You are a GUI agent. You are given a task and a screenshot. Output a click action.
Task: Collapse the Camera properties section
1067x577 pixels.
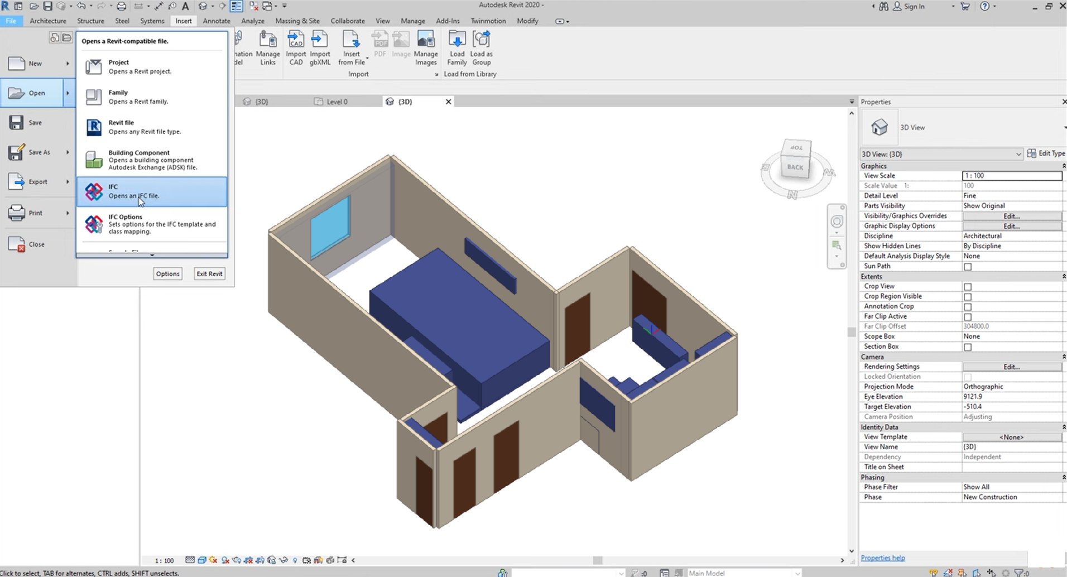(x=1062, y=357)
